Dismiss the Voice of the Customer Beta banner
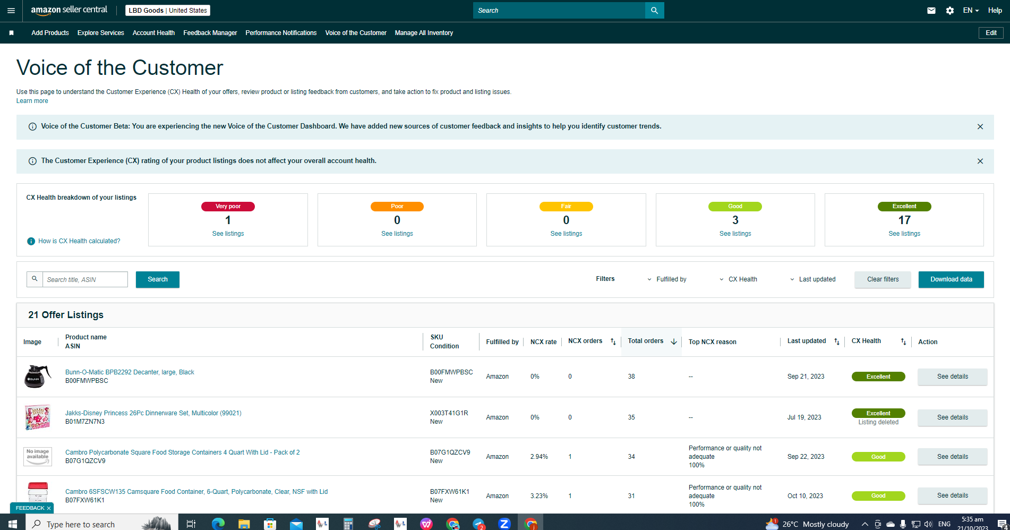Screen dimensions: 1010x530 [980, 127]
